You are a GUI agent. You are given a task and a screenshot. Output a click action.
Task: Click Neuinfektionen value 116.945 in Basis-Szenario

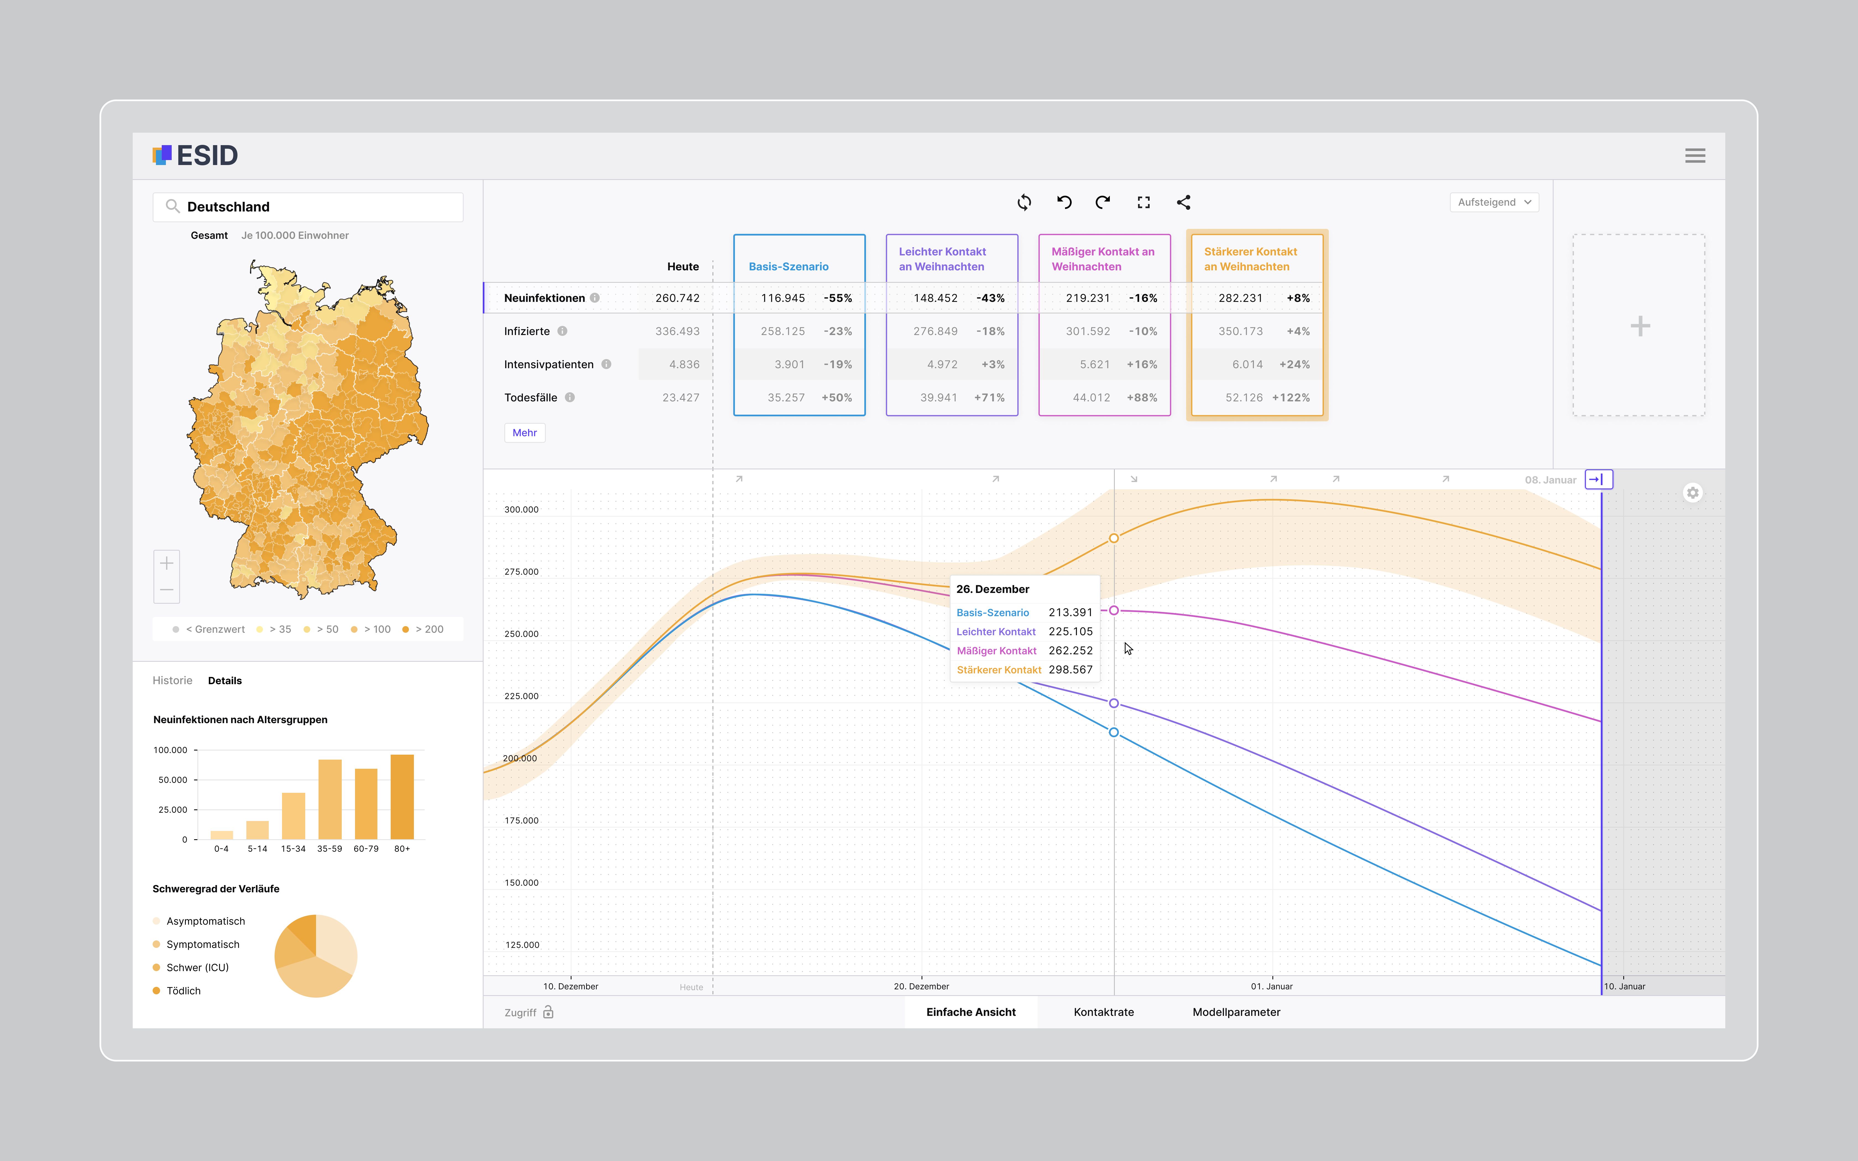783,298
